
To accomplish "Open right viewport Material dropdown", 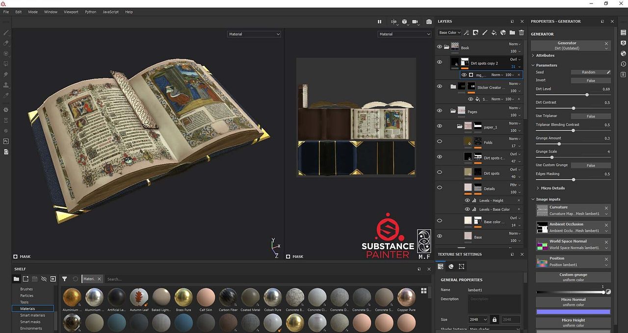I will pyautogui.click(x=404, y=34).
